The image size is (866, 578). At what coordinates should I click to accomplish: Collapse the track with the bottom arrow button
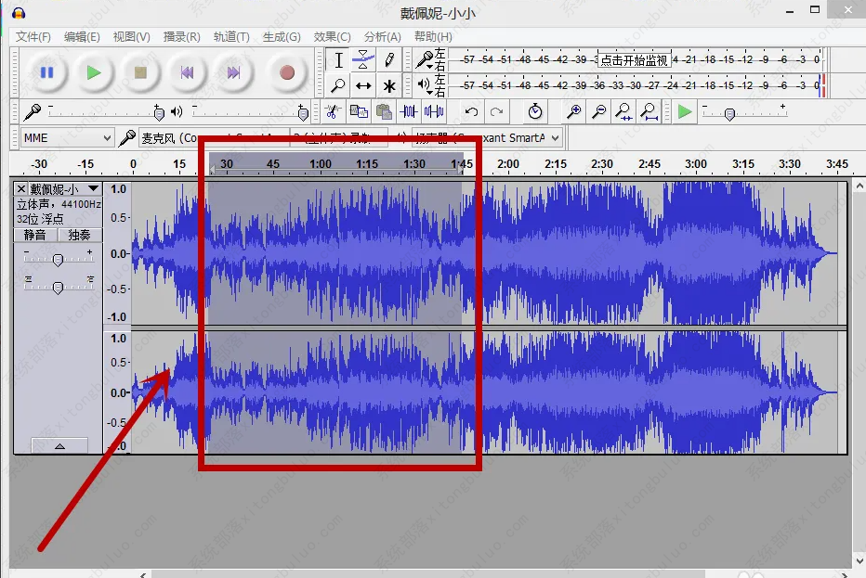[59, 445]
